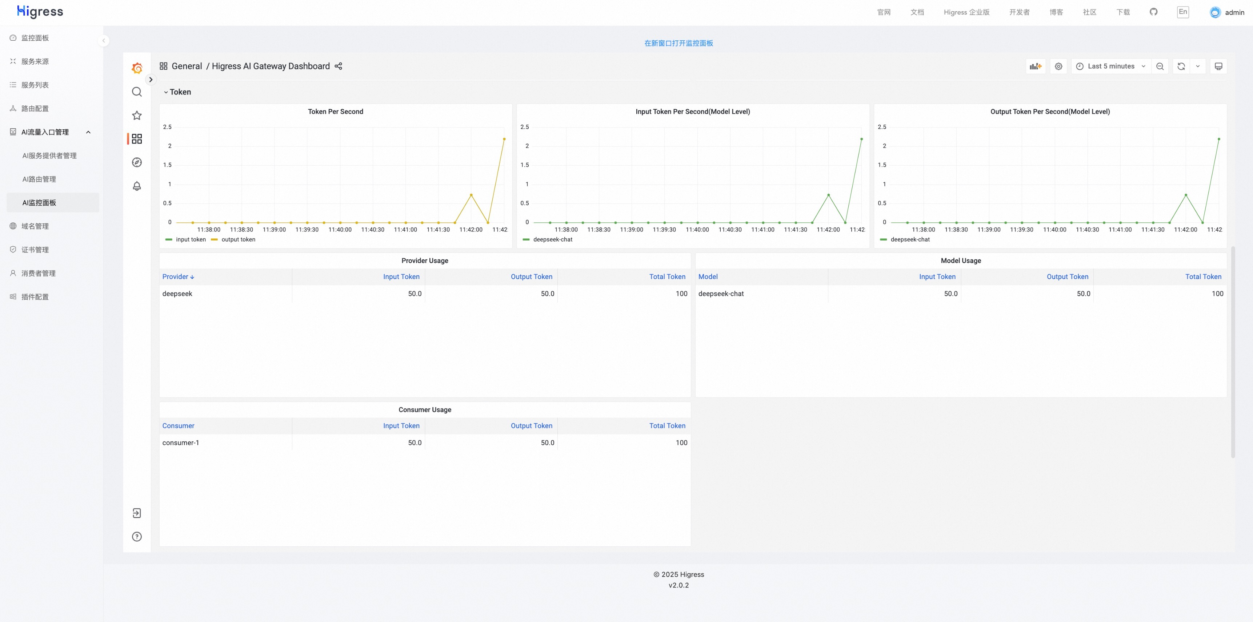Open Grafana search icon
The height and width of the screenshot is (622, 1253).
coord(137,92)
